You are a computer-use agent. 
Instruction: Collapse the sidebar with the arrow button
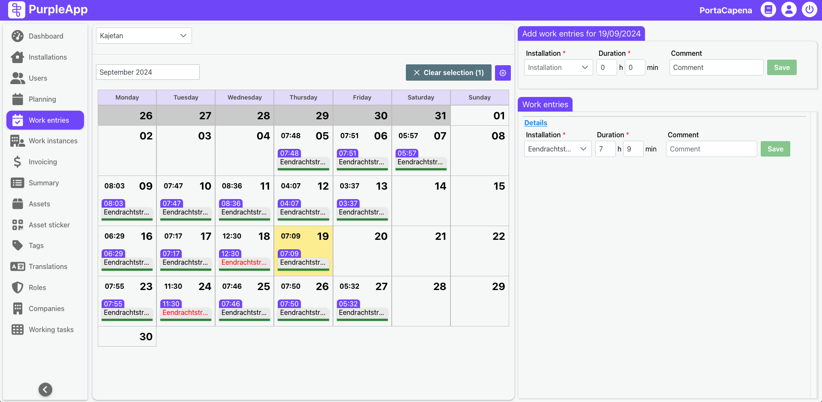pos(45,390)
